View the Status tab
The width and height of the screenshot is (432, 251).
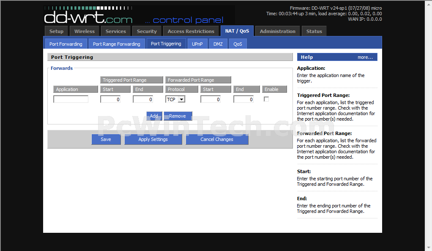click(314, 31)
